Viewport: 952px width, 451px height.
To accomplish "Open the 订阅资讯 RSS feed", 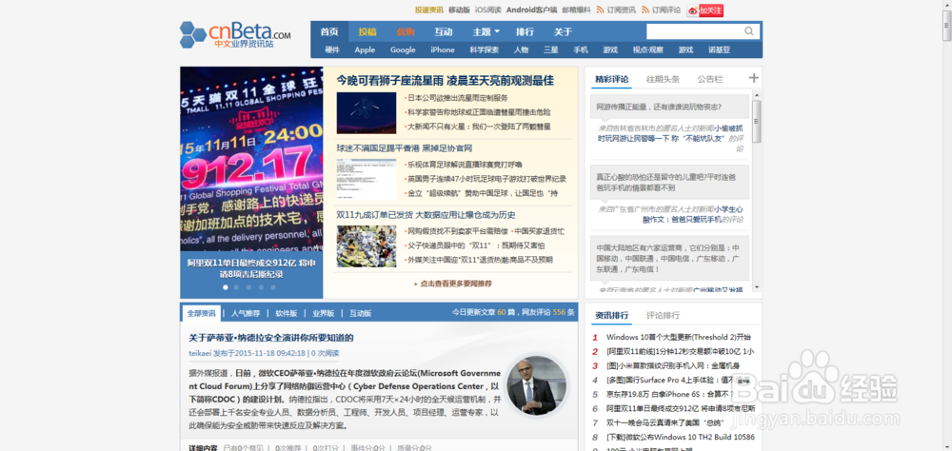I will click(x=616, y=10).
